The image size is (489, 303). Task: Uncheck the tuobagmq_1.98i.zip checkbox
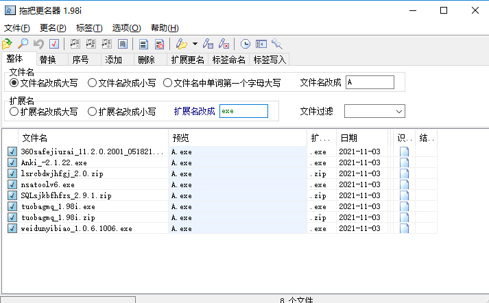pyautogui.click(x=12, y=217)
